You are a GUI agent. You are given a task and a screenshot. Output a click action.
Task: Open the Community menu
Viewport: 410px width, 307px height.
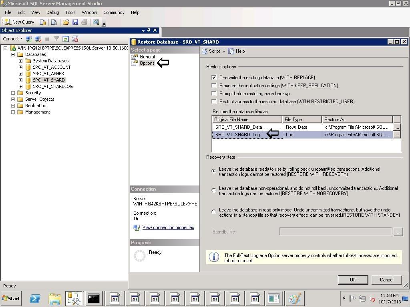(x=114, y=12)
